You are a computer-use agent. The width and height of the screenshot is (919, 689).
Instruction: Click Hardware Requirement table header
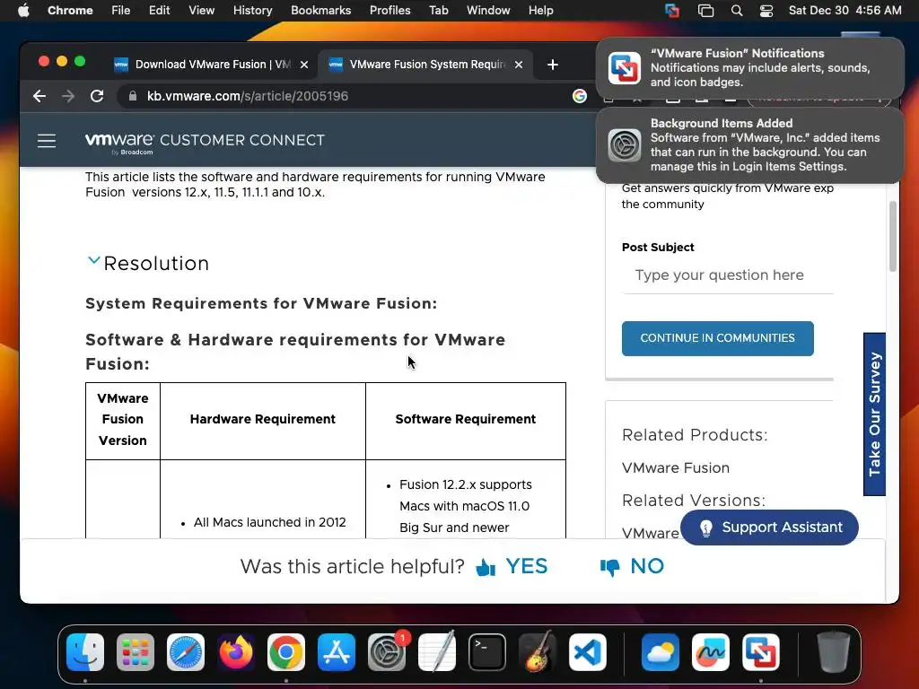tap(263, 419)
